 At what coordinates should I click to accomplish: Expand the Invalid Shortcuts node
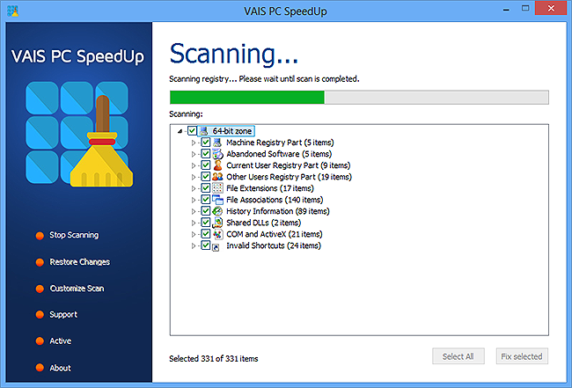(x=194, y=245)
